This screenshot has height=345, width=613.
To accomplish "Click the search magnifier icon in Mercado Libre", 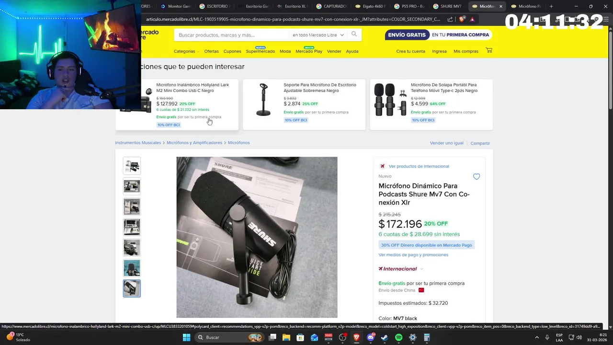I will click(x=354, y=34).
